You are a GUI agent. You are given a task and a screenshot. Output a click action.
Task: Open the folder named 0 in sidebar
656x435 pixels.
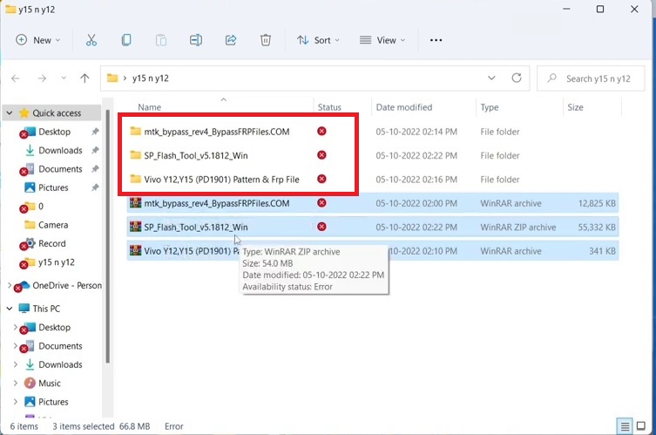click(x=41, y=207)
